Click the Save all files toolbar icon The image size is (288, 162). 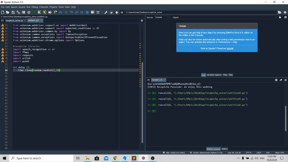(18, 12)
